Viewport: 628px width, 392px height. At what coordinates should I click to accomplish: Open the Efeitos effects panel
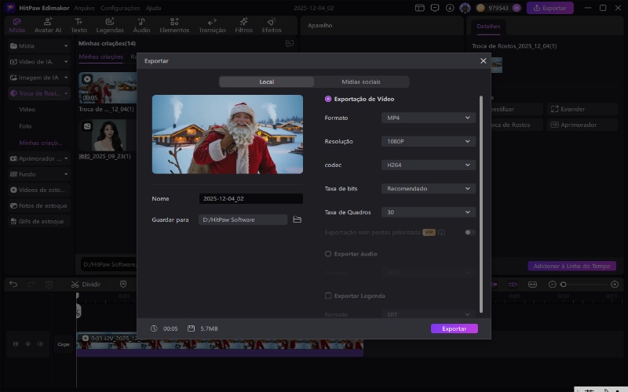(x=272, y=25)
